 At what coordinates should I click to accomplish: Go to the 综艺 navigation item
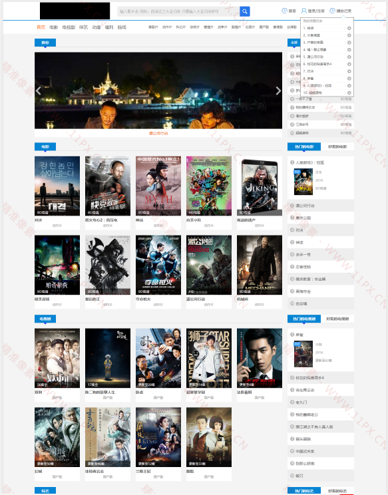(x=83, y=27)
